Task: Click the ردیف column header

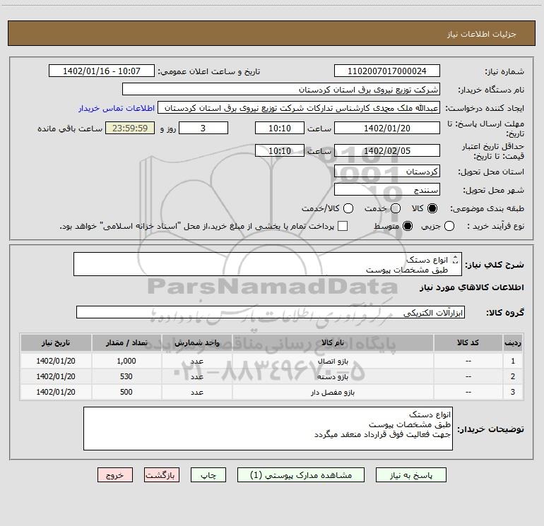Action: pos(513,342)
